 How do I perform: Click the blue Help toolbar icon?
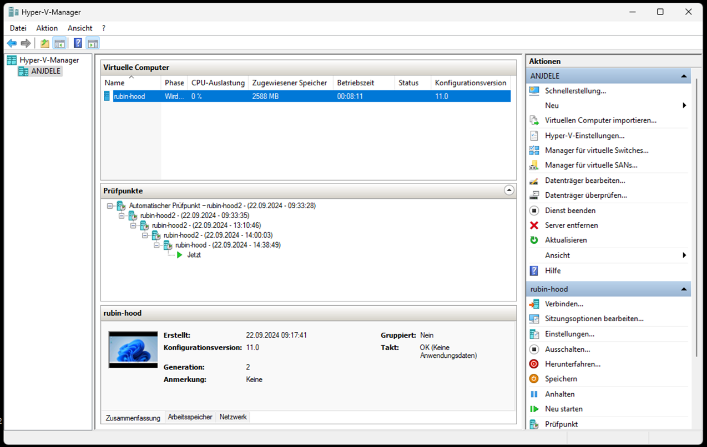pos(78,43)
